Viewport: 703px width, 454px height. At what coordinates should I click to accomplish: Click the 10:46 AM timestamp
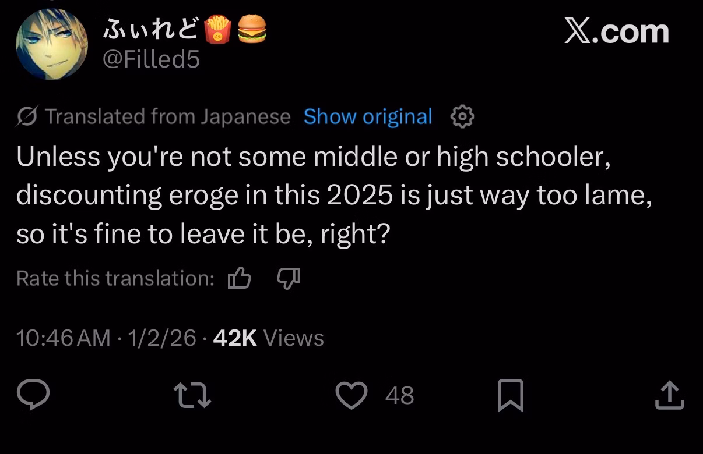point(64,338)
